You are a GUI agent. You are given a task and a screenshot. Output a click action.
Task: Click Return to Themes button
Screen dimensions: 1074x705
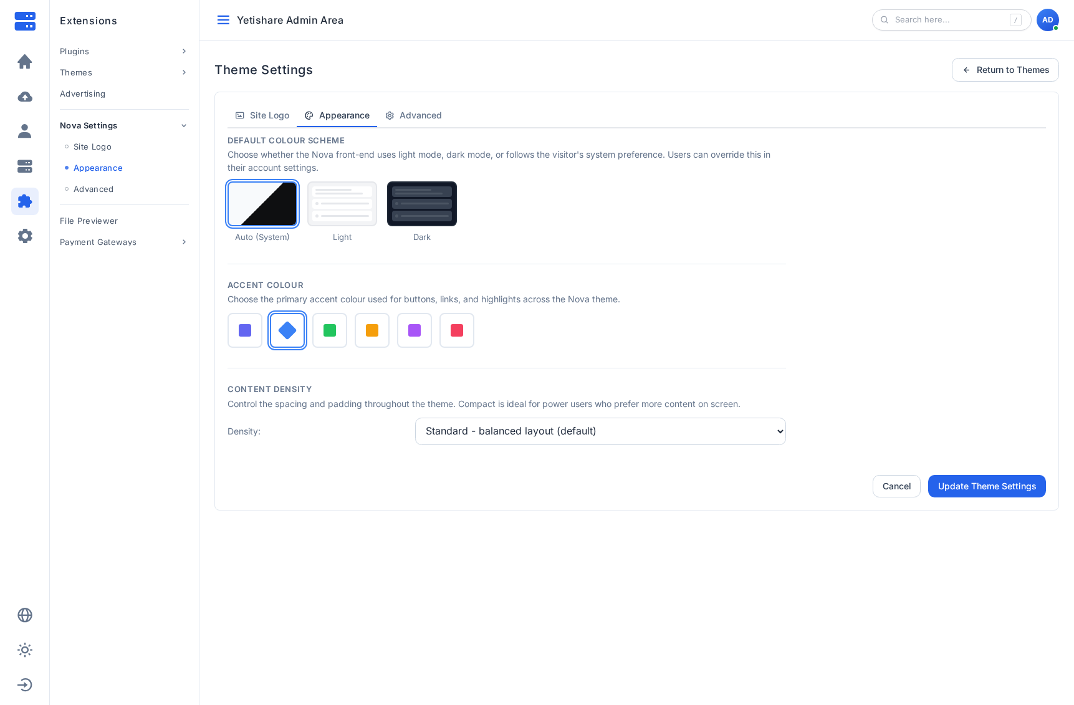tap(1005, 70)
